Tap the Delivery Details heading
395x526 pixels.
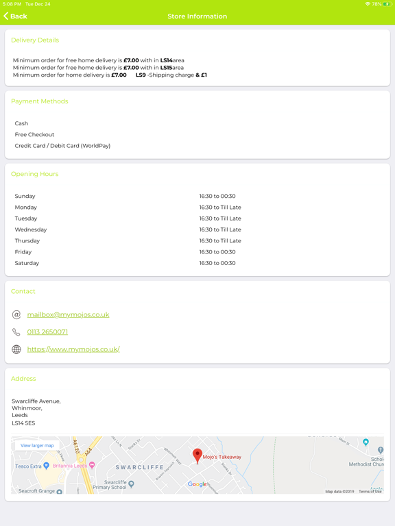pos(35,40)
